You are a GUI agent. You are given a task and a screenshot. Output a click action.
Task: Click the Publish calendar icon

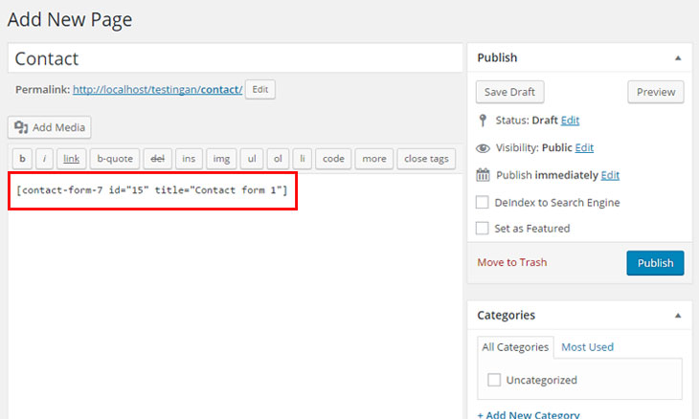pos(483,175)
